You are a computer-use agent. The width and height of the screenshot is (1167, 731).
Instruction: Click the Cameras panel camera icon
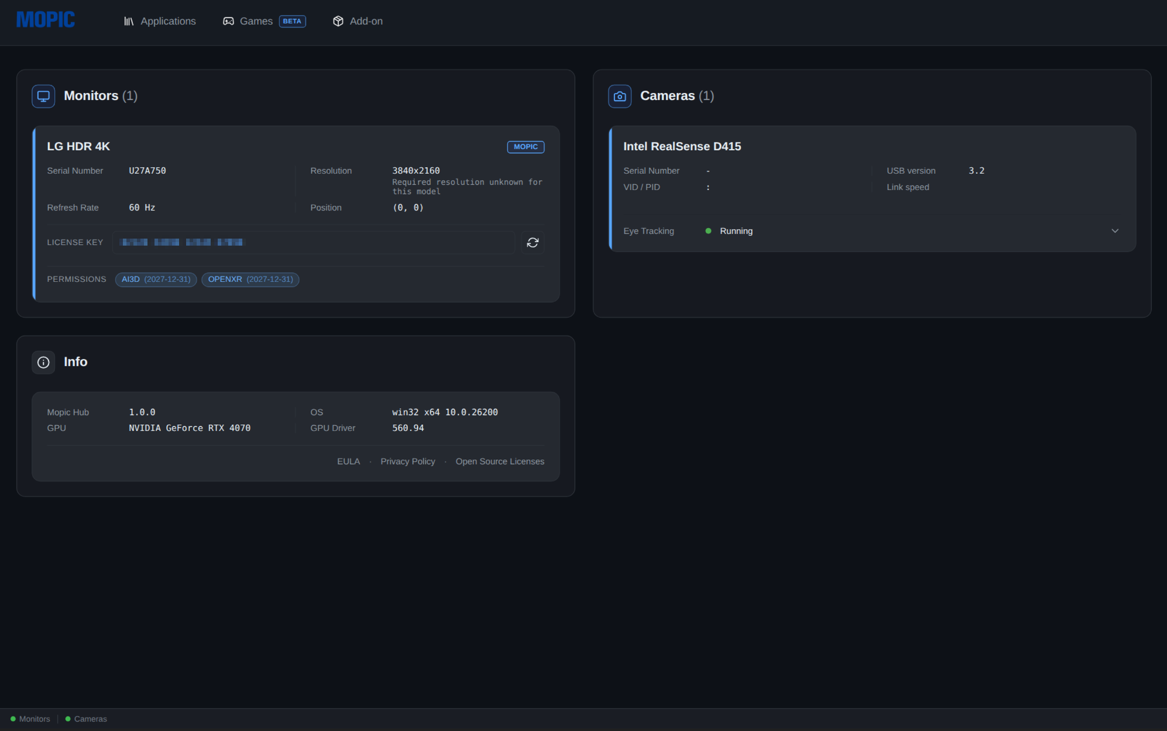pos(620,96)
